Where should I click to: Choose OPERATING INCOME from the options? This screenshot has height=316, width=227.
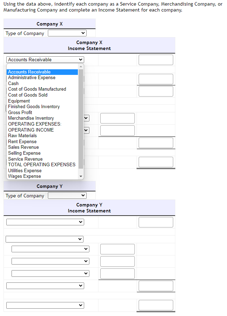(x=31, y=130)
